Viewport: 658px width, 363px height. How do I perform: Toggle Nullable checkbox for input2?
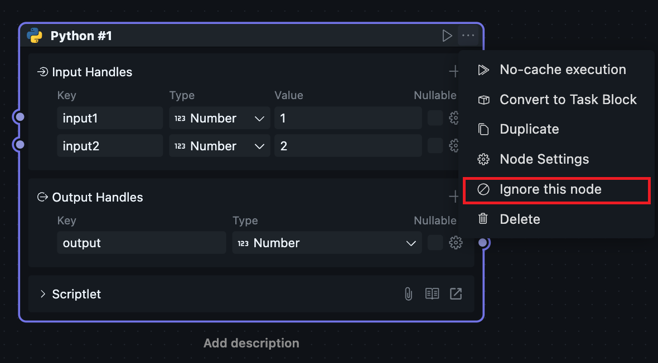click(435, 146)
